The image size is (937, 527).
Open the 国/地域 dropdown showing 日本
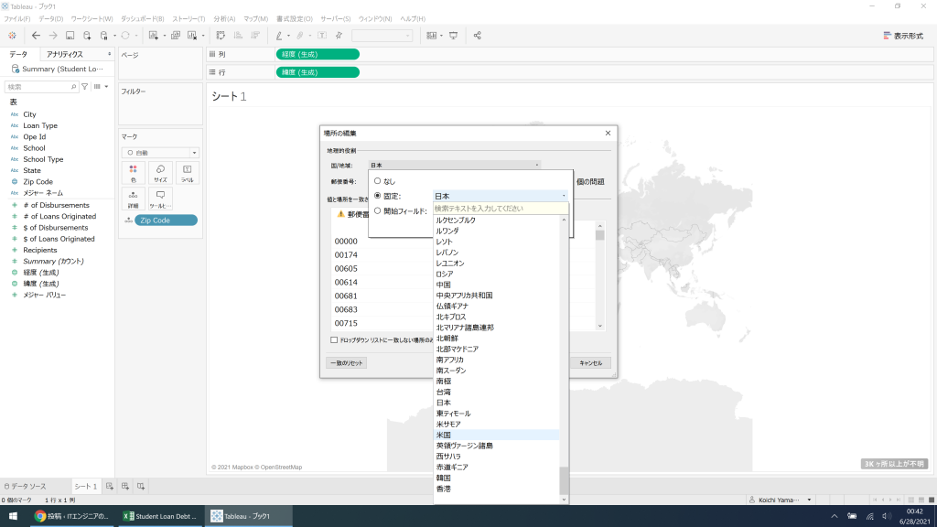(454, 165)
